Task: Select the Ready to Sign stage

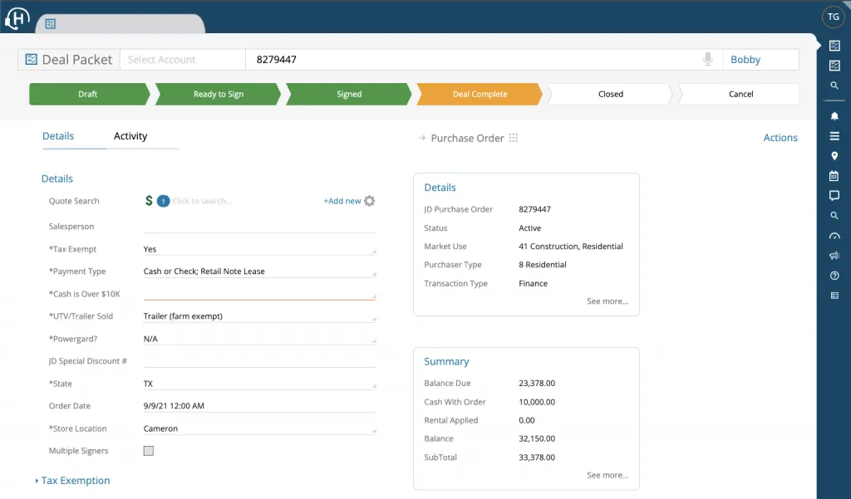Action: pos(219,94)
